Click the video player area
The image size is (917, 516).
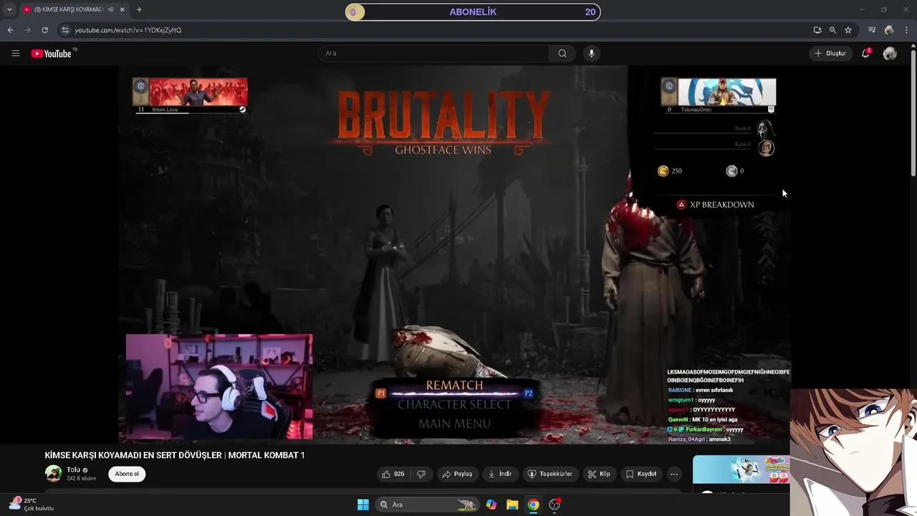coord(455,254)
